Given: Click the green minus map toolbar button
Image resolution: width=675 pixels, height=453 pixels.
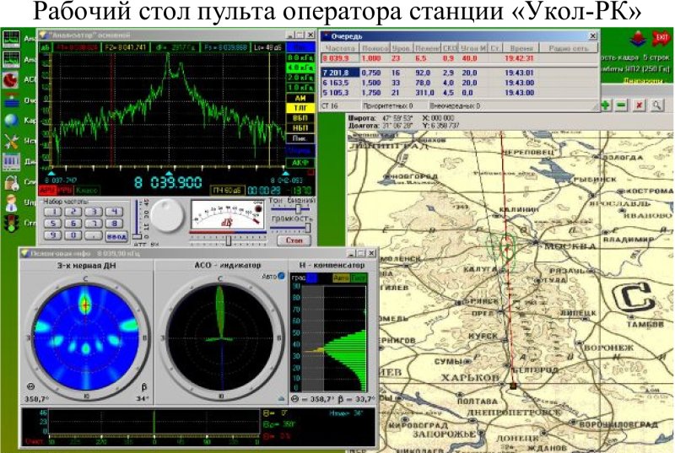Looking at the screenshot, I should (622, 105).
